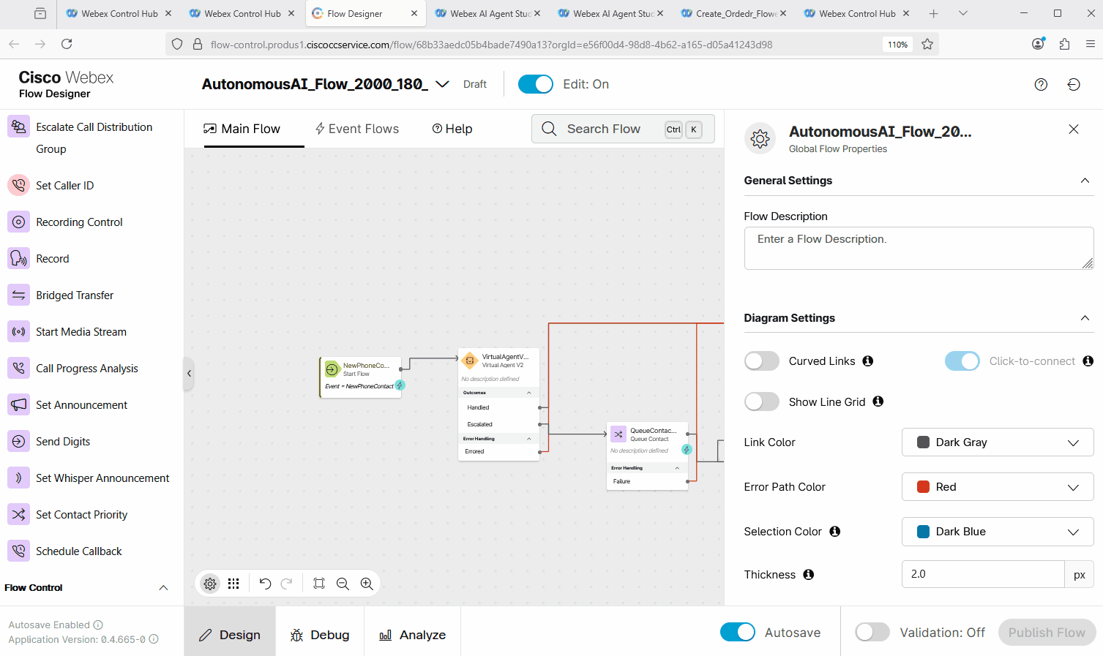Screen dimensions: 1103x656
Task: Switch on the Validation toggle
Action: [872, 633]
